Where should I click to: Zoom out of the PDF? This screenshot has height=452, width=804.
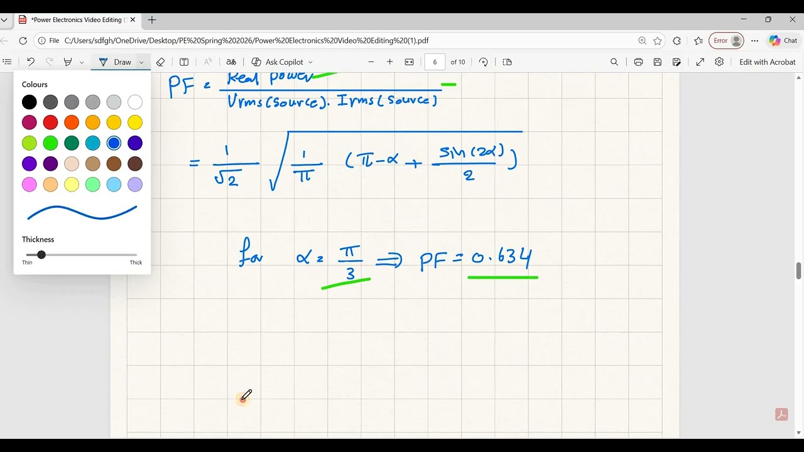(371, 62)
